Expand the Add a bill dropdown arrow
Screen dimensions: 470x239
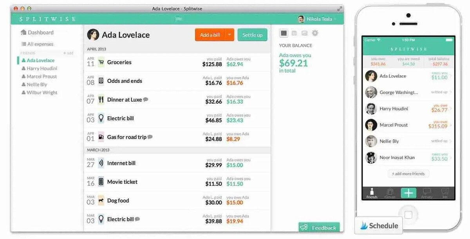coord(229,35)
